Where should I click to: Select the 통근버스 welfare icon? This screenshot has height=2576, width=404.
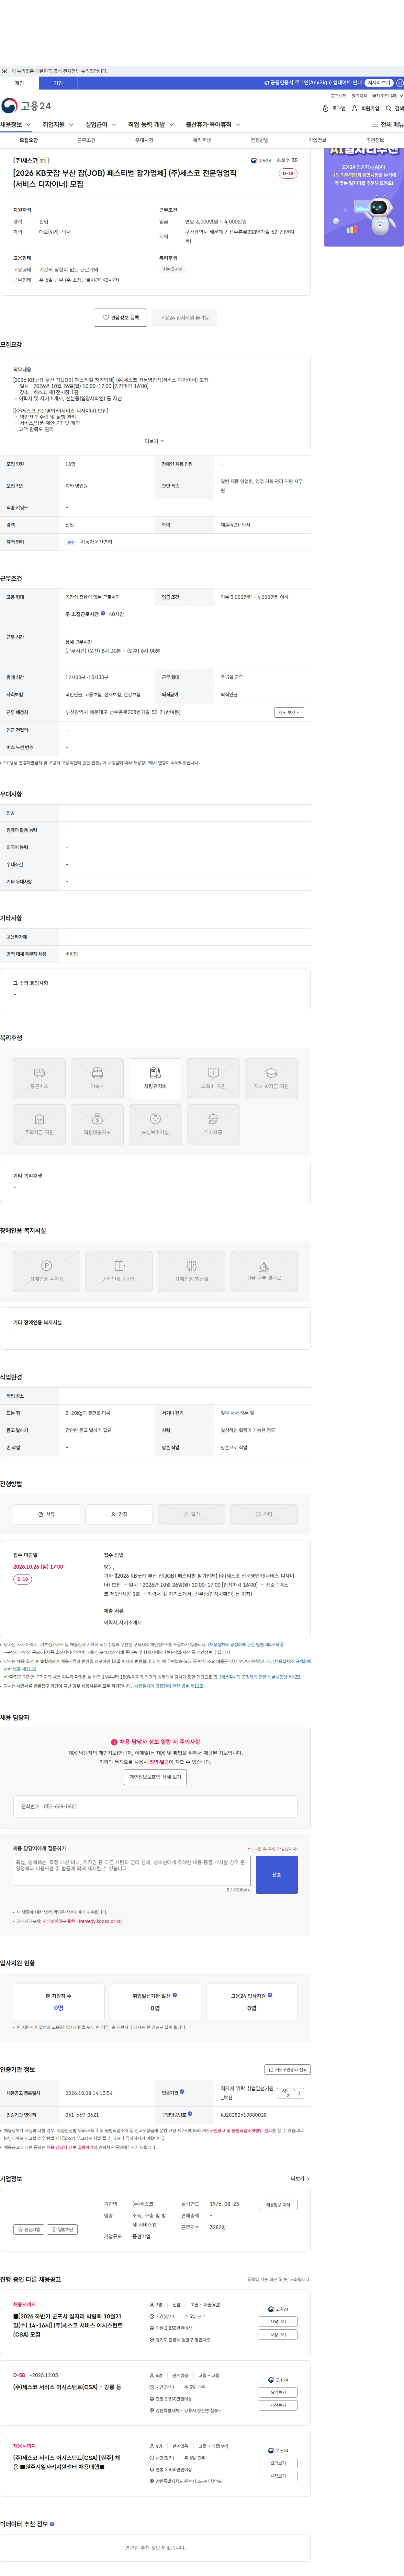39,1079
